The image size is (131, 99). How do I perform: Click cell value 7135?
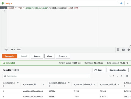76,91
